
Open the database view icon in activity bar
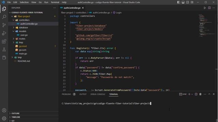point(4,58)
